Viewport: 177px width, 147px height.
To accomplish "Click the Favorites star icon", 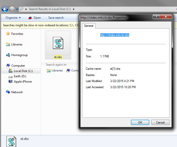I will pyautogui.click(x=8, y=34).
